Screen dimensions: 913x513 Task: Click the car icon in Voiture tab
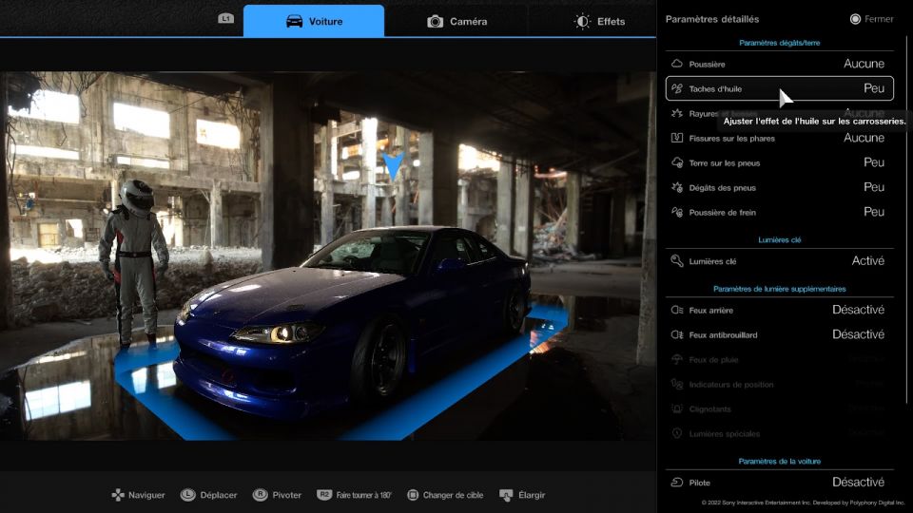[x=294, y=21]
